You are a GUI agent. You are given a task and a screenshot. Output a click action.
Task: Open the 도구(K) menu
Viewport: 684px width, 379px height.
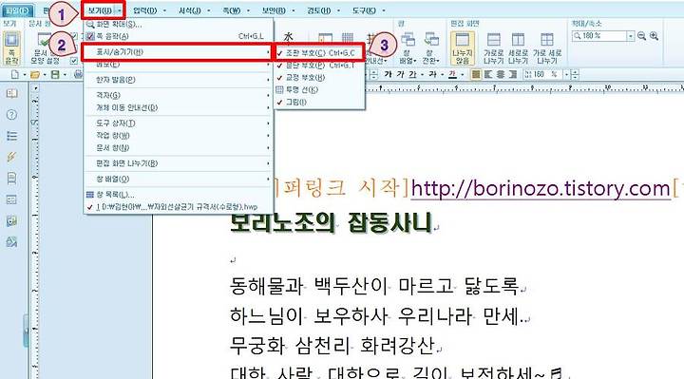pos(364,10)
